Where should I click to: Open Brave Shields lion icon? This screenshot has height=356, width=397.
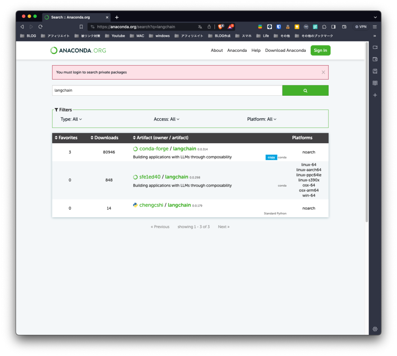tap(220, 27)
